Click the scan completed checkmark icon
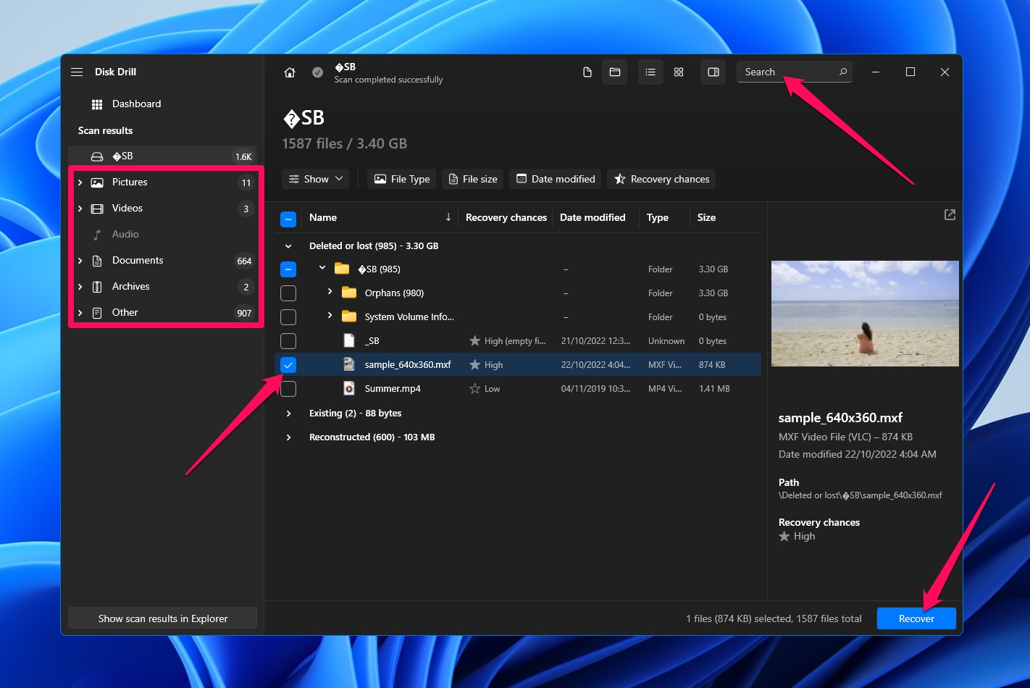Image resolution: width=1030 pixels, height=688 pixels. (317, 72)
